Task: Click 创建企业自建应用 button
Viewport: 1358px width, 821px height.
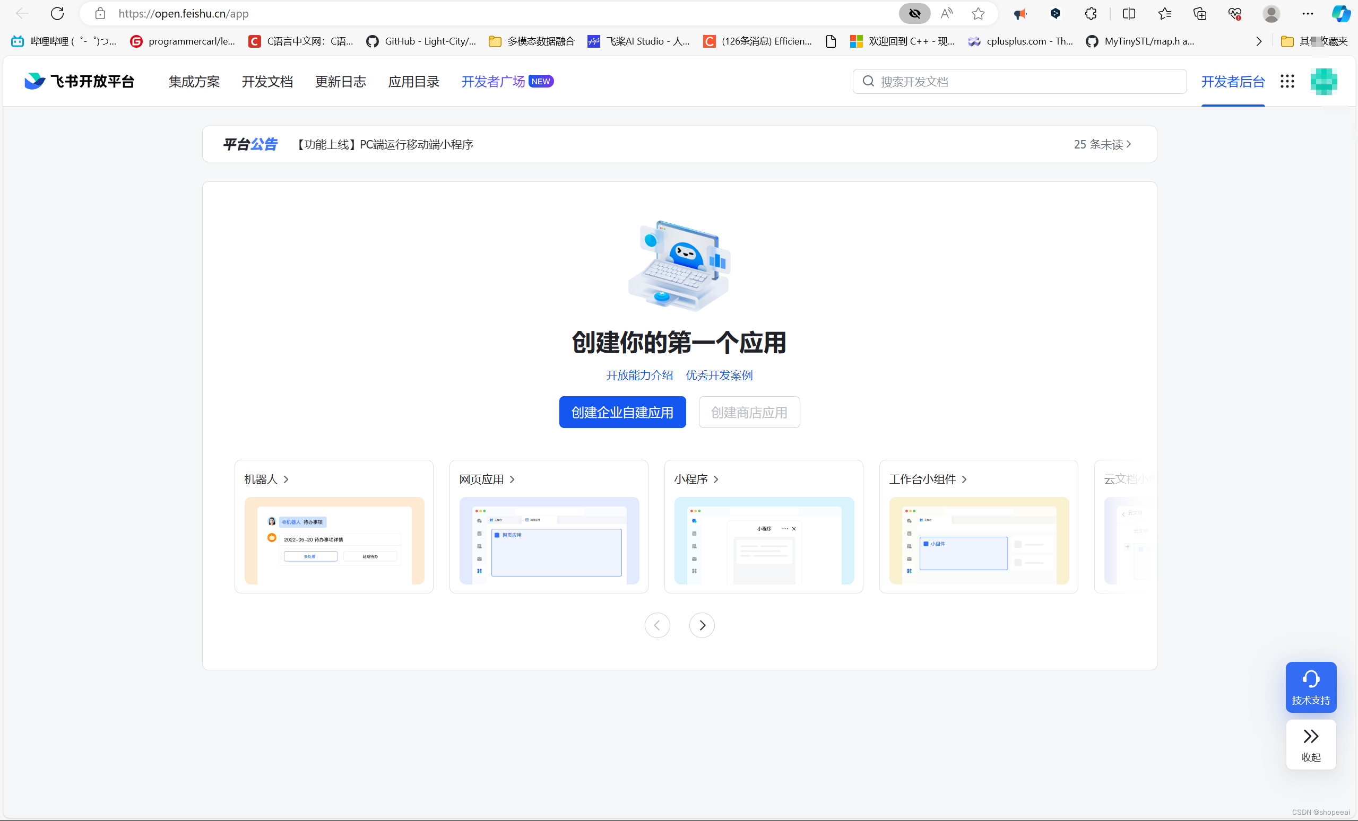Action: click(622, 413)
